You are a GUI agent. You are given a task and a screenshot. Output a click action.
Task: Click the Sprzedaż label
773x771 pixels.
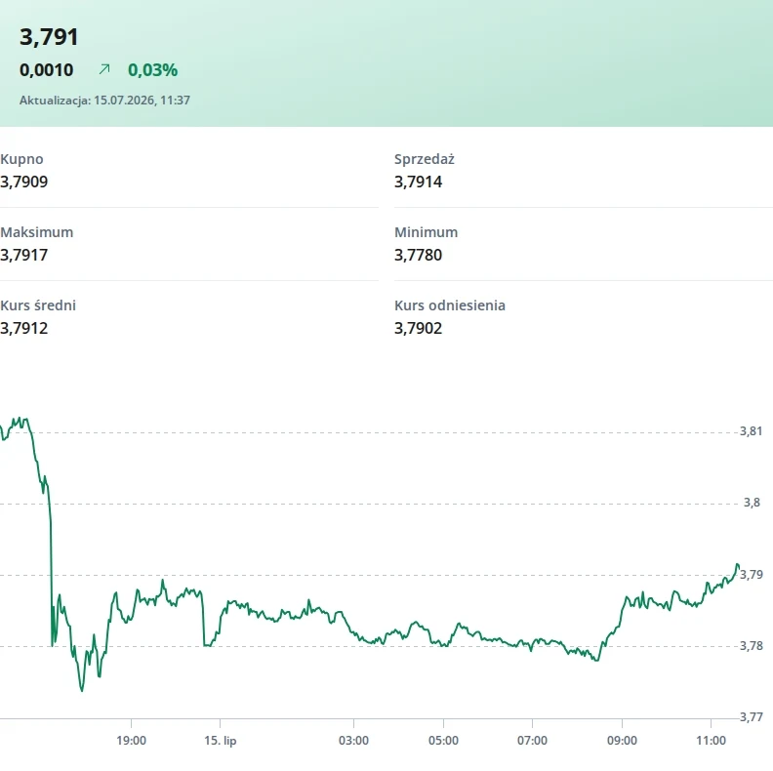point(424,159)
